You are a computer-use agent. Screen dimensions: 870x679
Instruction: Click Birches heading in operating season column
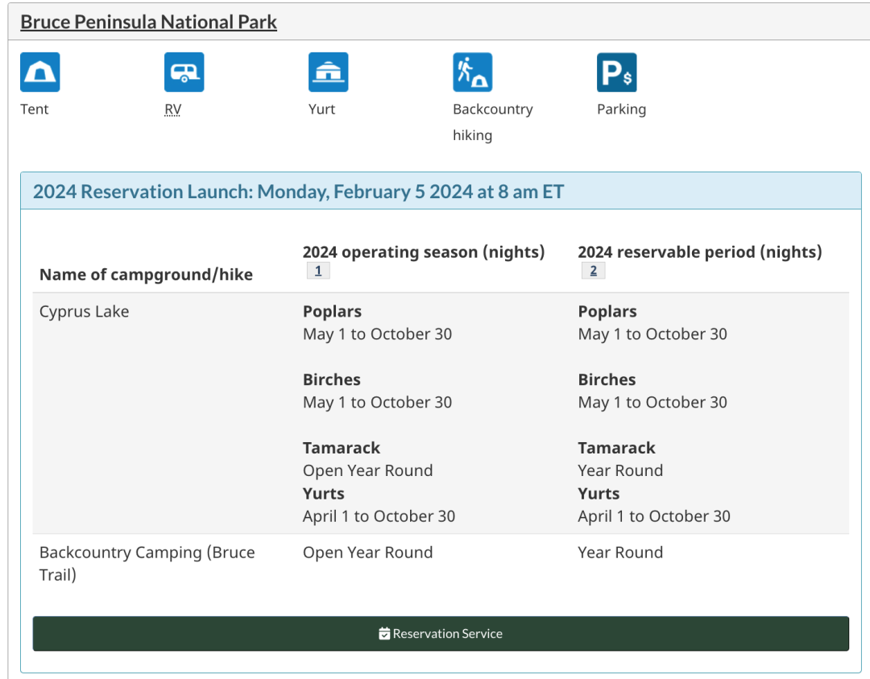click(332, 379)
